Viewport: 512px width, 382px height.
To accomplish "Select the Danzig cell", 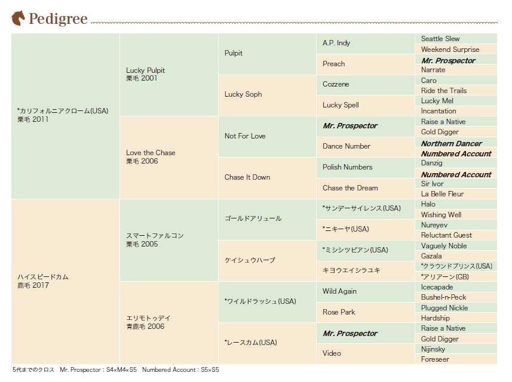I will coord(456,163).
